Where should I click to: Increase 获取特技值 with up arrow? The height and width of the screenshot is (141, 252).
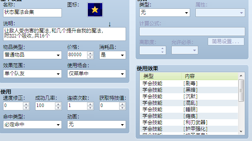tap(122, 104)
